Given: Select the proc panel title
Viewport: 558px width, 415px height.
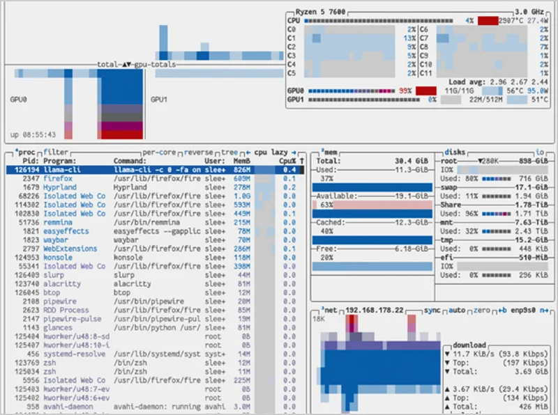Looking at the screenshot, I should pyautogui.click(x=27, y=152).
